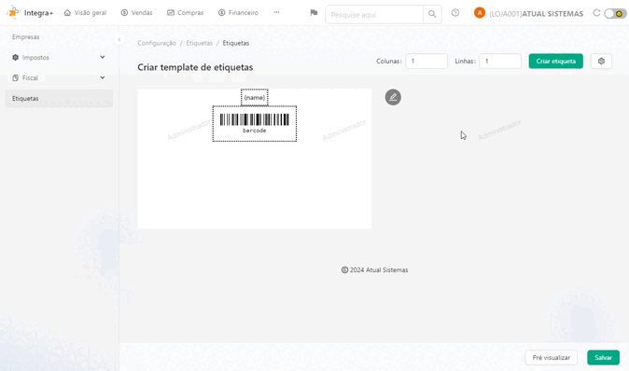
Task: Click the Criar etiqueta button
Action: (555, 62)
